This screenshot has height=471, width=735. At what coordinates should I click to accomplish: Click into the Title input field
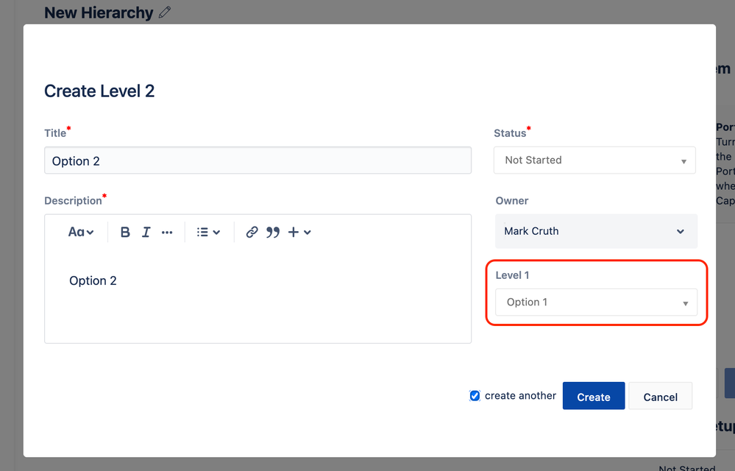tap(258, 160)
